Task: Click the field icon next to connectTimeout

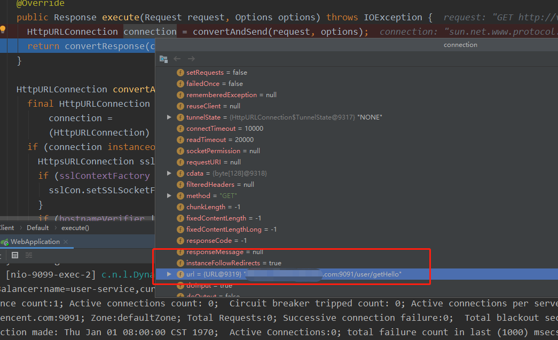Action: pyautogui.click(x=180, y=129)
